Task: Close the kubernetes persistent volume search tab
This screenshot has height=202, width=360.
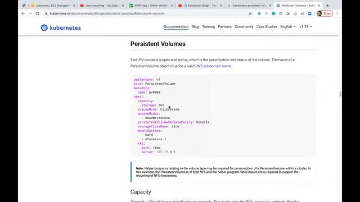Action: click(x=270, y=6)
